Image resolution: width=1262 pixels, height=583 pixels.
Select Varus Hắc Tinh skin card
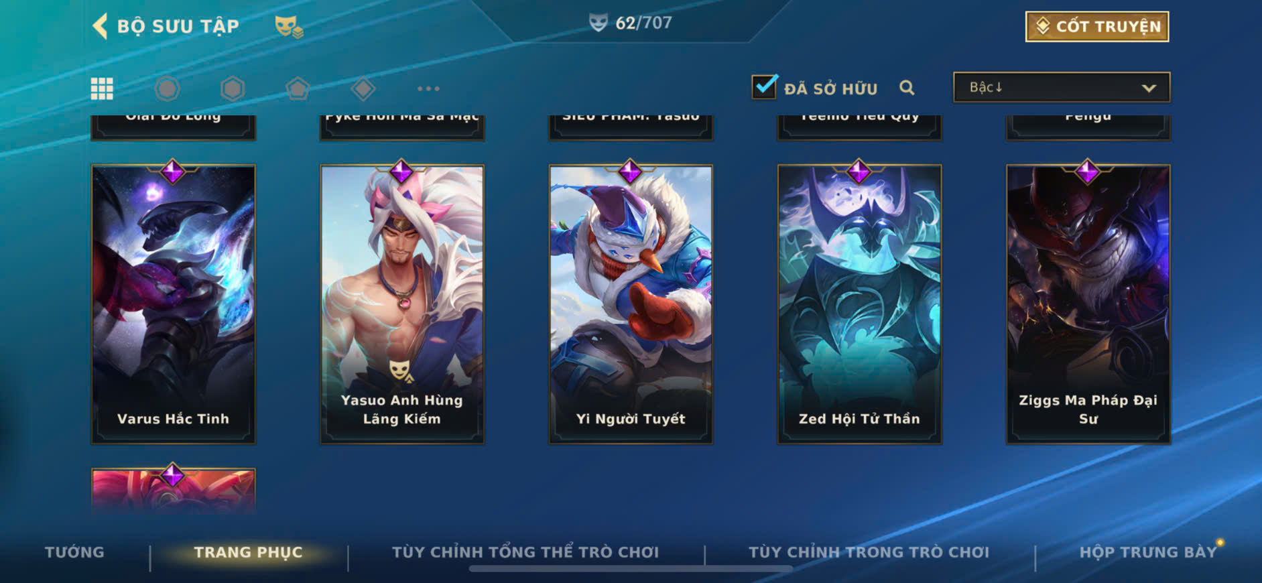click(x=173, y=304)
